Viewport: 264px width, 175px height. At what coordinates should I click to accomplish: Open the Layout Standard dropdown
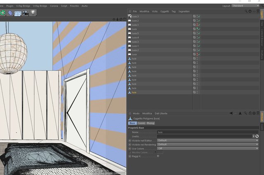[x=245, y=6]
